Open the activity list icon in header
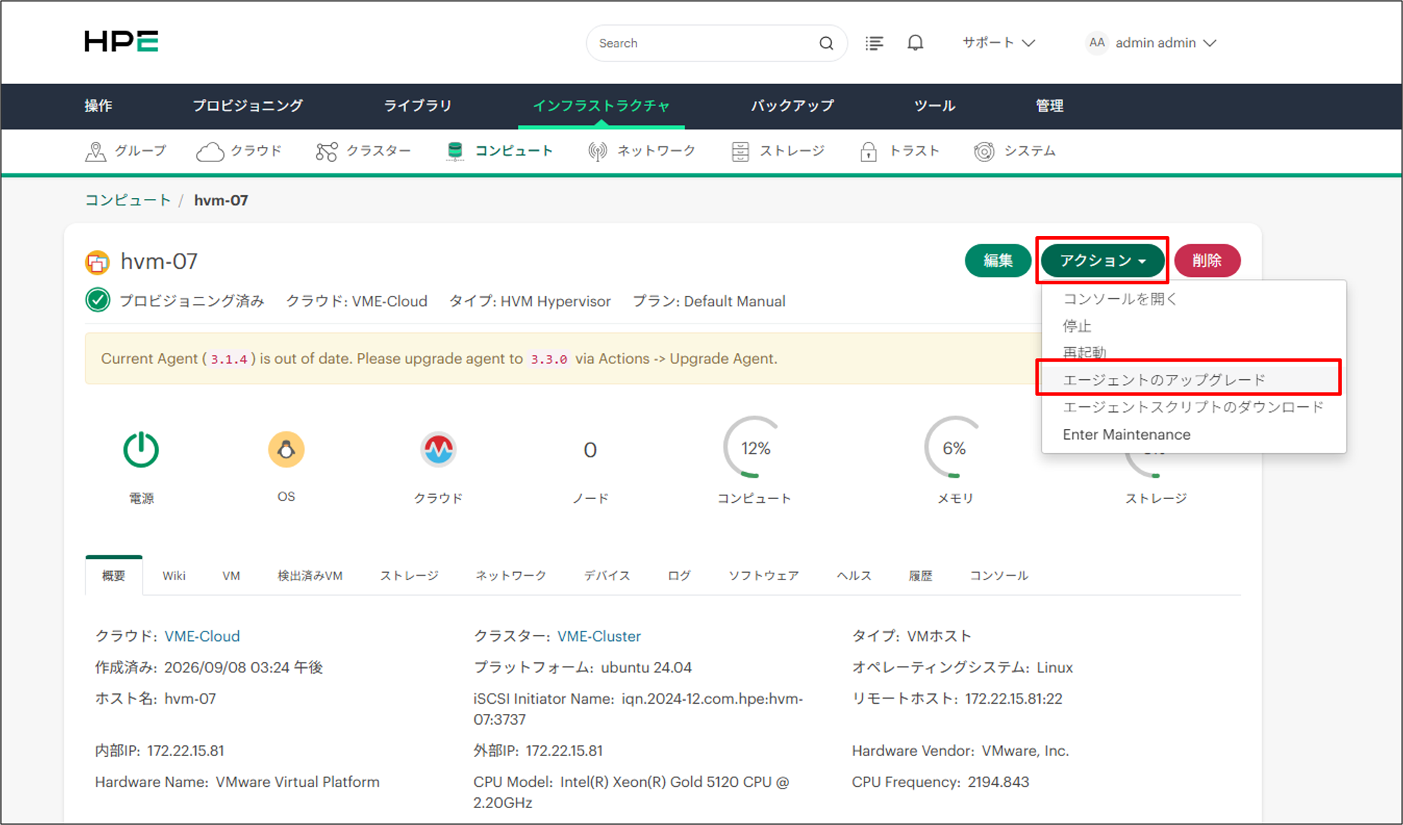 pyautogui.click(x=874, y=43)
